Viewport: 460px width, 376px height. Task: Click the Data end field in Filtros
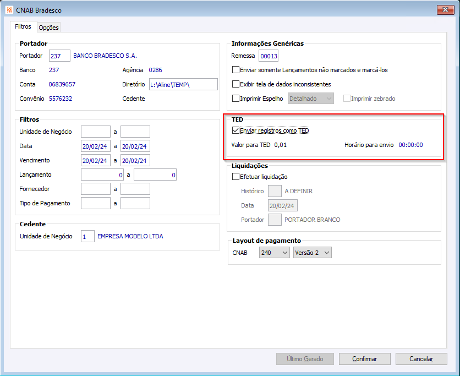tap(135, 146)
